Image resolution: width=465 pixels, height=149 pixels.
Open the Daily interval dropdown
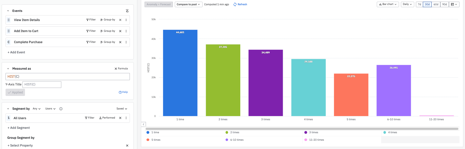[x=407, y=4]
